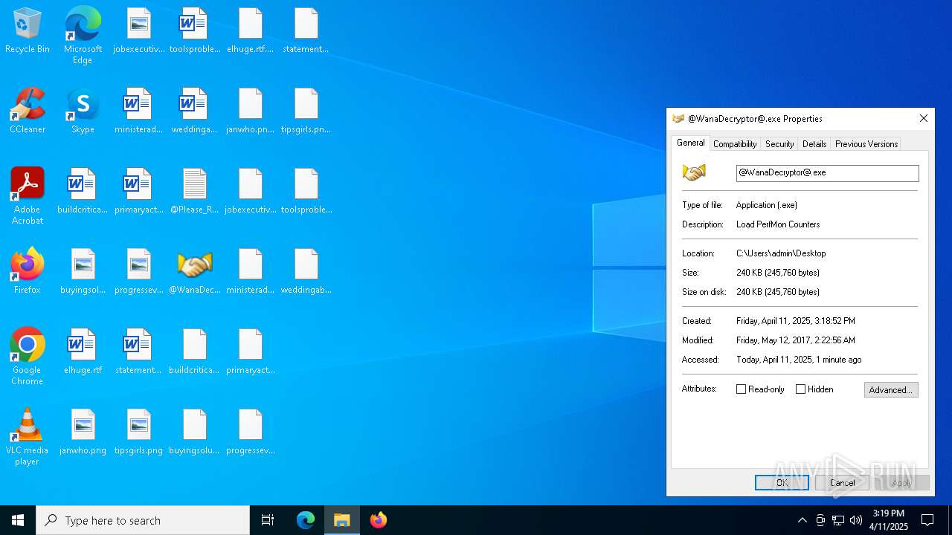
Task: Switch to the General tab
Action: pyautogui.click(x=690, y=143)
